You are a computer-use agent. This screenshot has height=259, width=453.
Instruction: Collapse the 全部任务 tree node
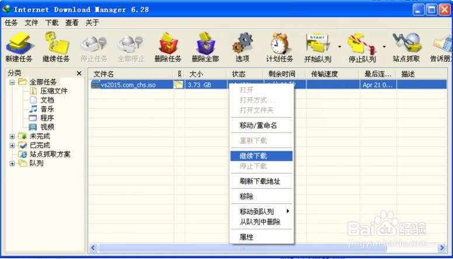click(12, 82)
